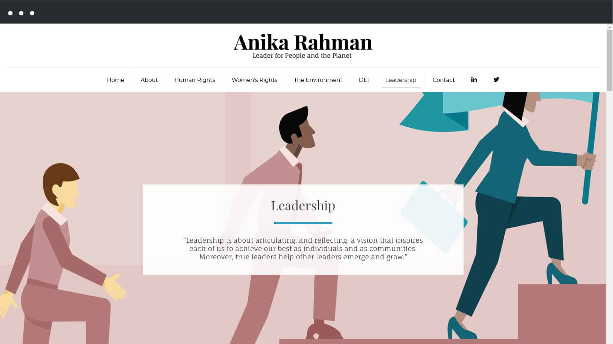Navigate to The Environment section

point(318,80)
